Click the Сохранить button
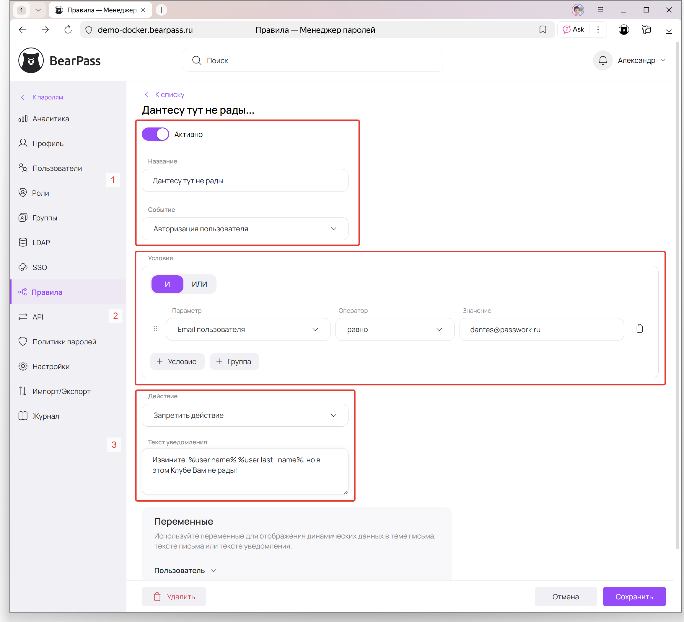 [634, 597]
